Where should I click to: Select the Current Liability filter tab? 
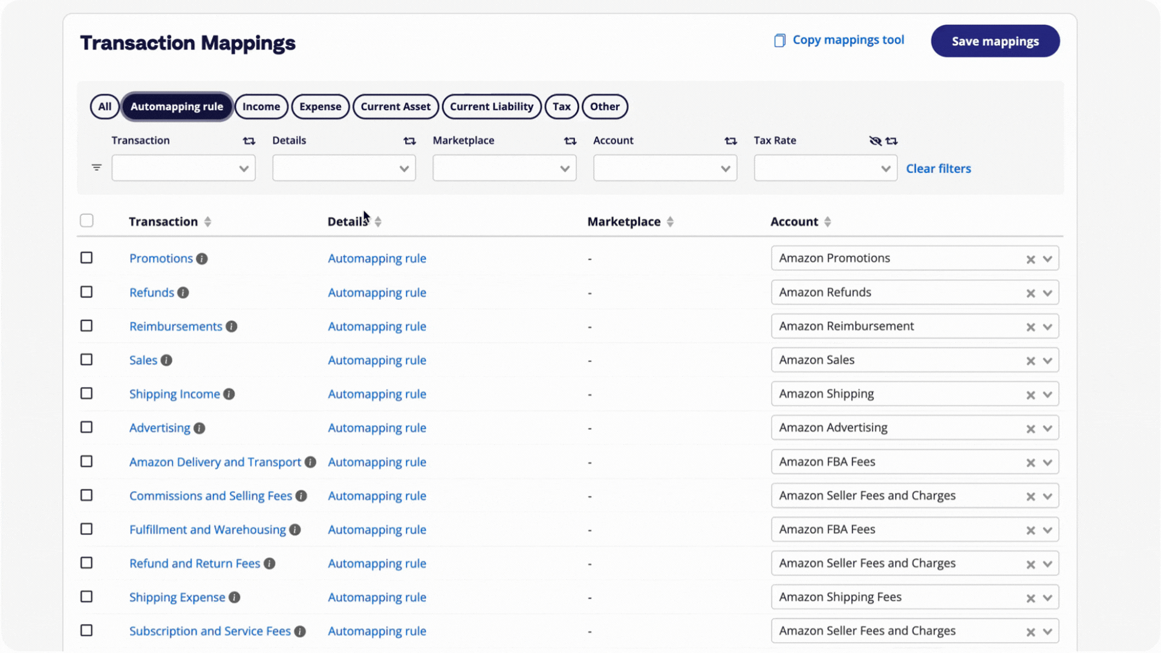click(x=492, y=106)
